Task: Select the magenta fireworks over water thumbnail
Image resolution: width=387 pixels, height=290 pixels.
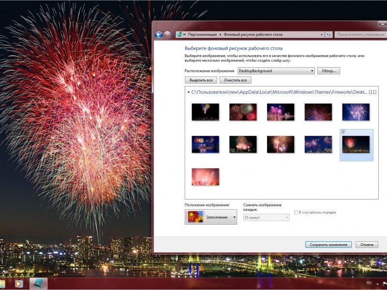Action: (281, 112)
